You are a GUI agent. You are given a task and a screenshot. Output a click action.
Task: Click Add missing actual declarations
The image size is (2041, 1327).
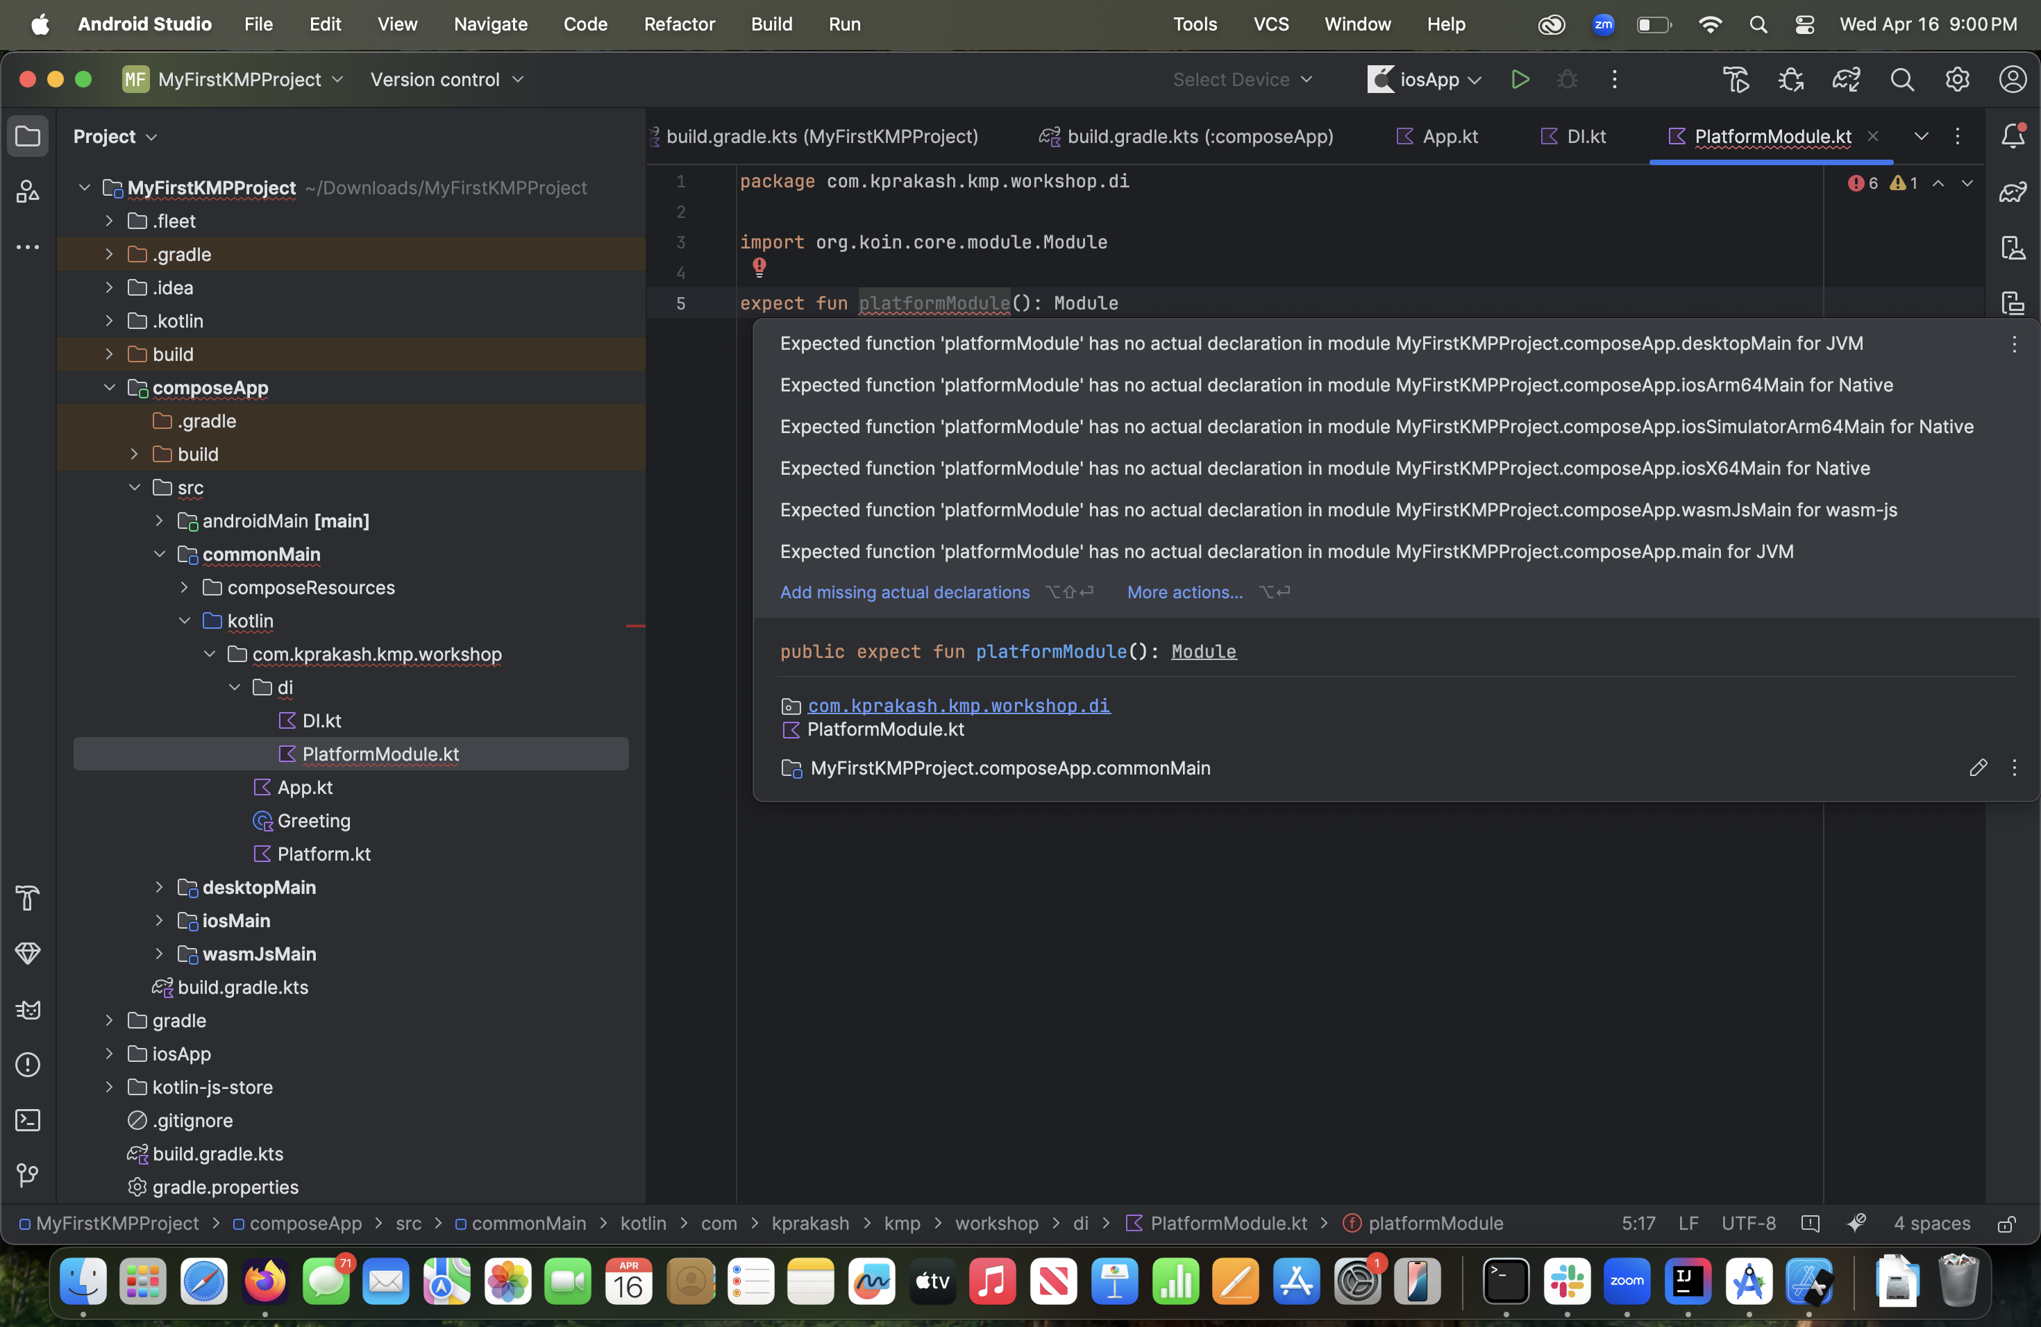(905, 592)
